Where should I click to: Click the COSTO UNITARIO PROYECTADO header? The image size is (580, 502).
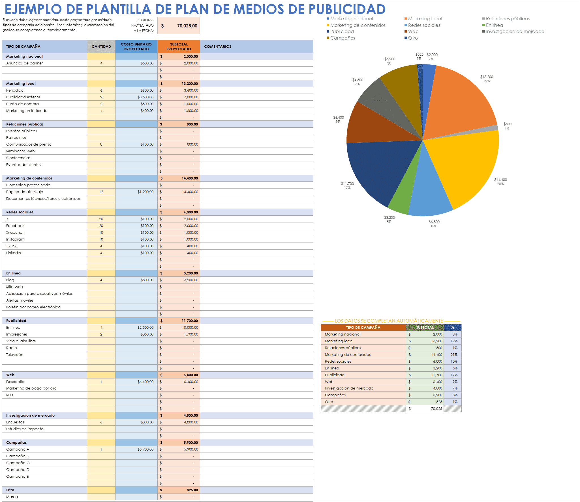coord(136,46)
